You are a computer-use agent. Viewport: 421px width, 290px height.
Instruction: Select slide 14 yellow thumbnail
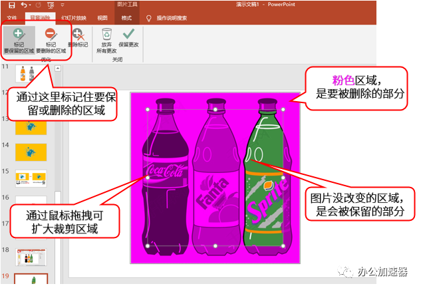[31, 152]
